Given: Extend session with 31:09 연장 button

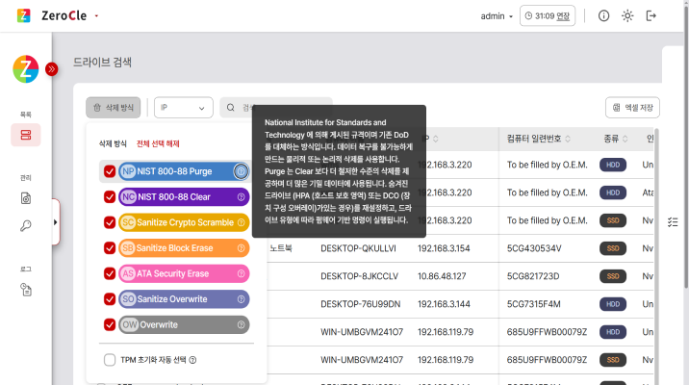Looking at the screenshot, I should 548,15.
